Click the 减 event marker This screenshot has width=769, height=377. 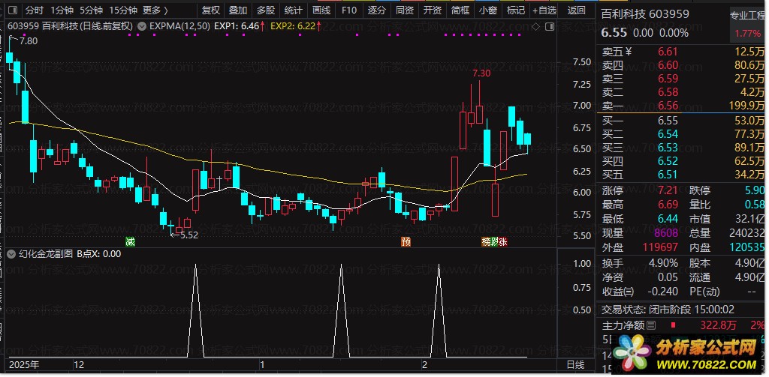coord(130,241)
